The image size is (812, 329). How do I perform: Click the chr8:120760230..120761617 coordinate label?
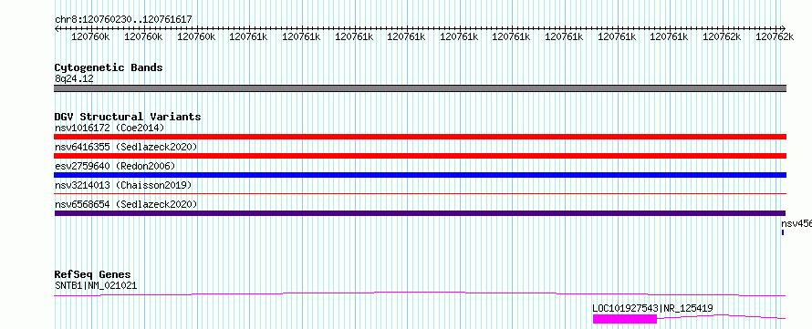123,19
